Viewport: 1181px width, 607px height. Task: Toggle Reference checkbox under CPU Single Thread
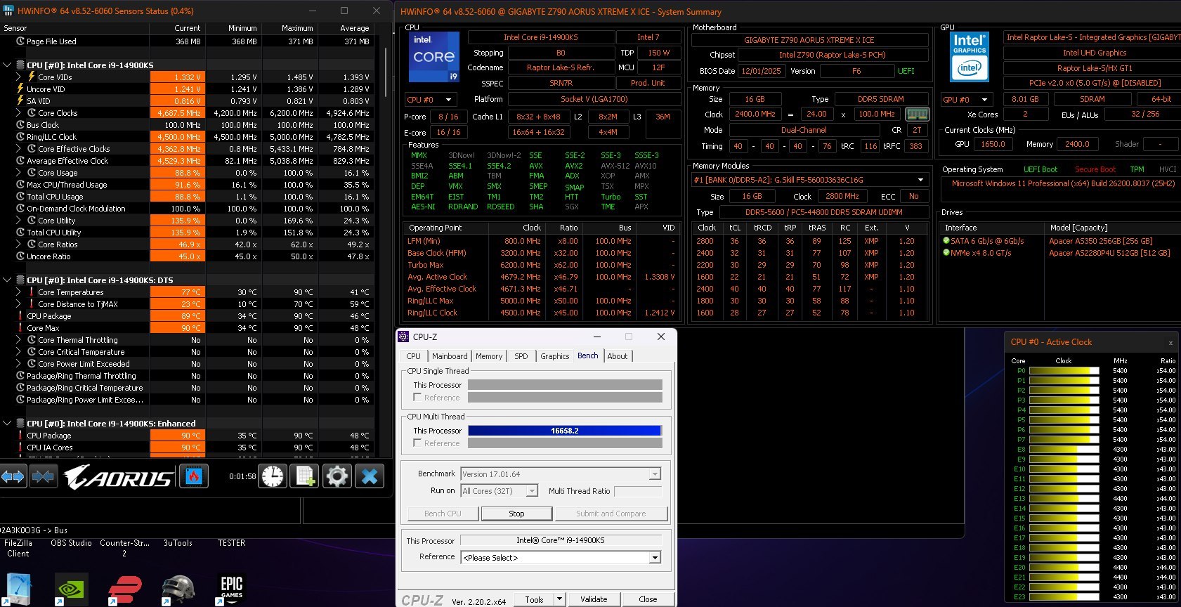417,398
